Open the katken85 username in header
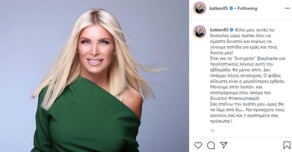 coord(219,8)
